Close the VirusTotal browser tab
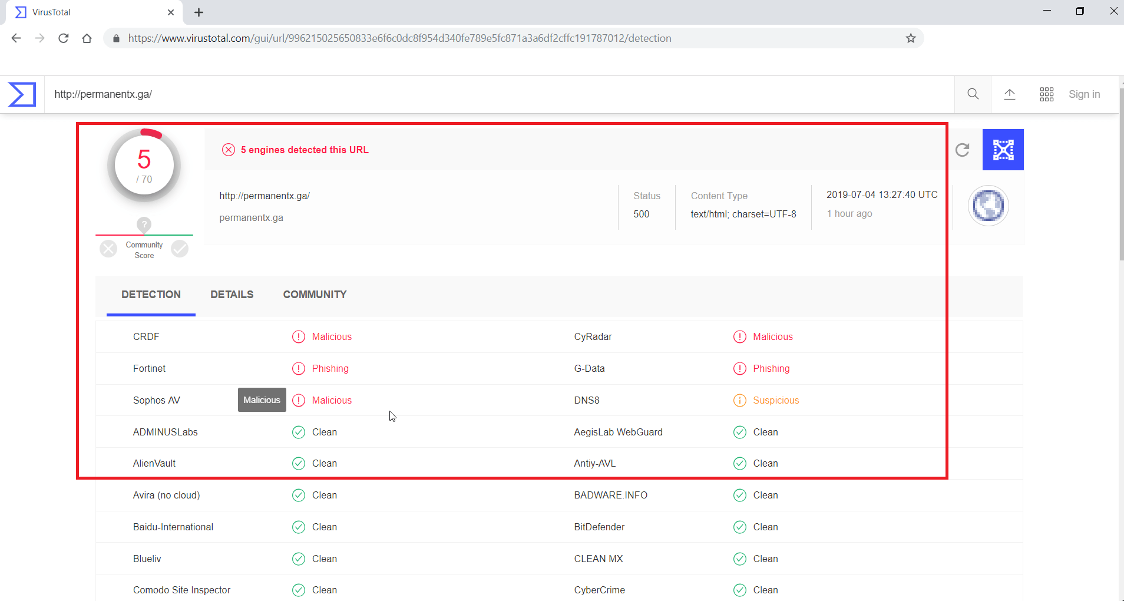The height and width of the screenshot is (601, 1124). pyautogui.click(x=171, y=12)
